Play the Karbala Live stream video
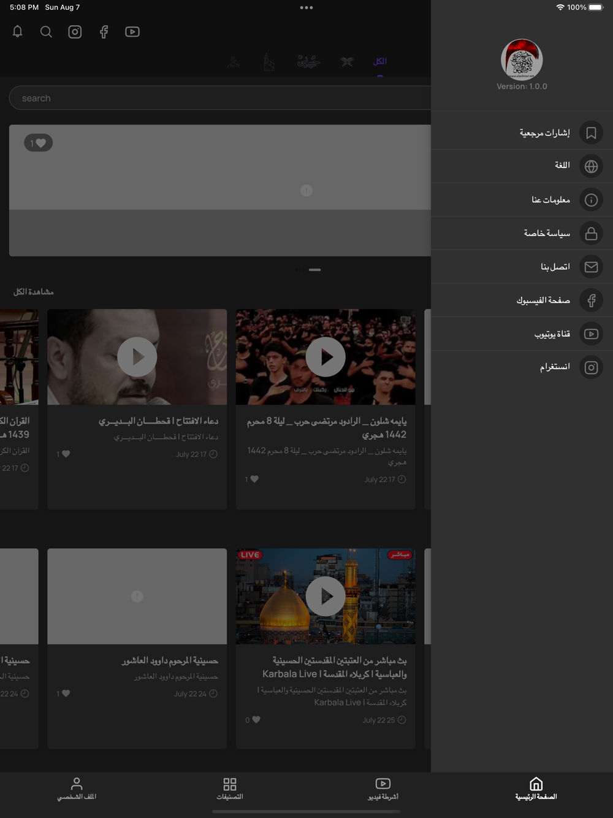This screenshot has width=613, height=818. point(326,596)
